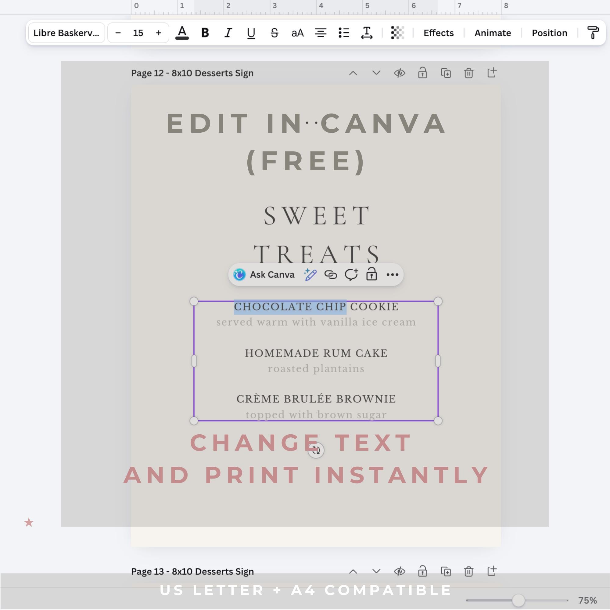This screenshot has width=610, height=610.
Task: Click the Page 12 - 8x10 Desserts Sign title
Action: click(x=192, y=73)
